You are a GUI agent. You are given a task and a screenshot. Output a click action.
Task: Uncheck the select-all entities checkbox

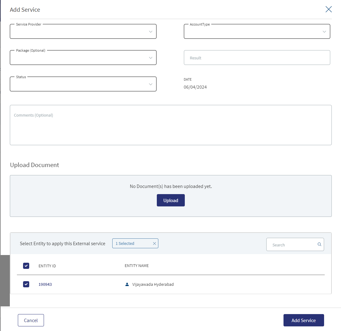coord(26,266)
